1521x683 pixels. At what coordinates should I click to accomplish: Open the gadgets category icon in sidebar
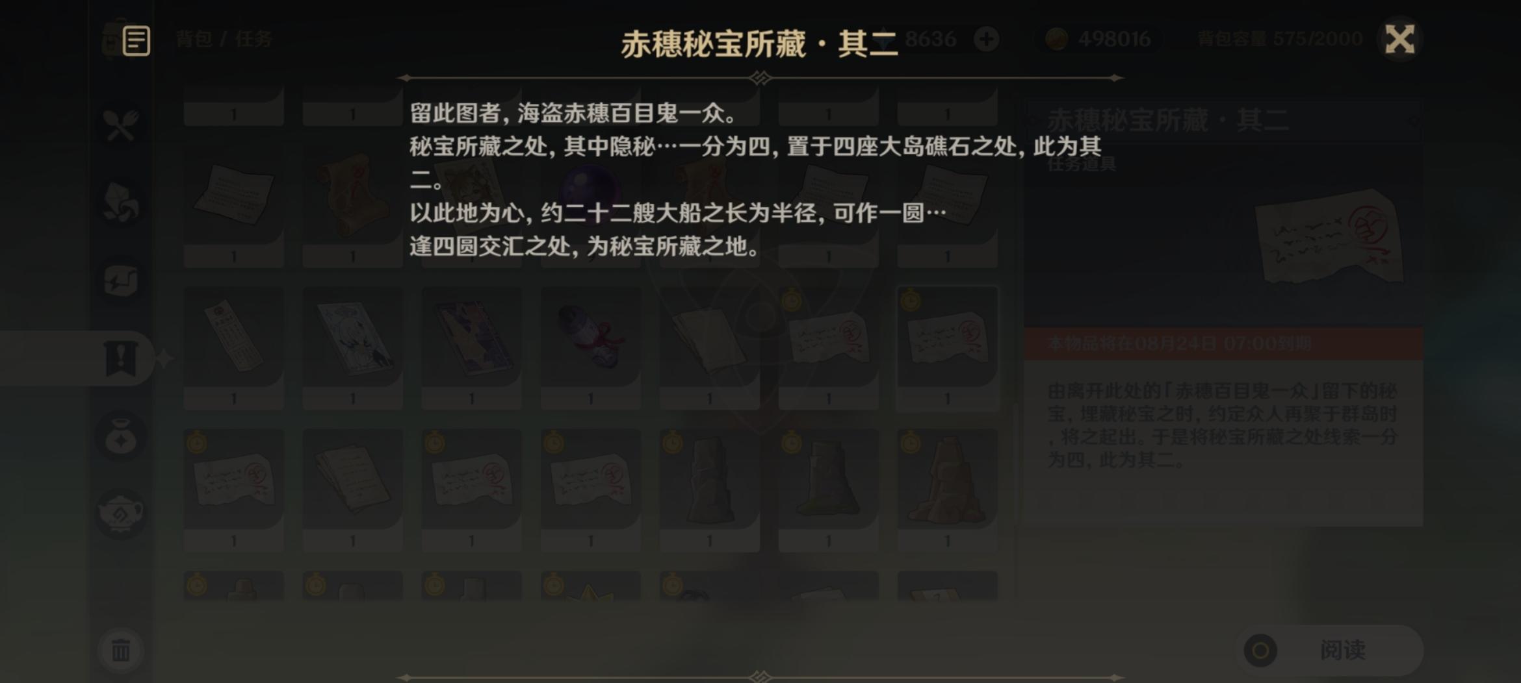coord(121,281)
